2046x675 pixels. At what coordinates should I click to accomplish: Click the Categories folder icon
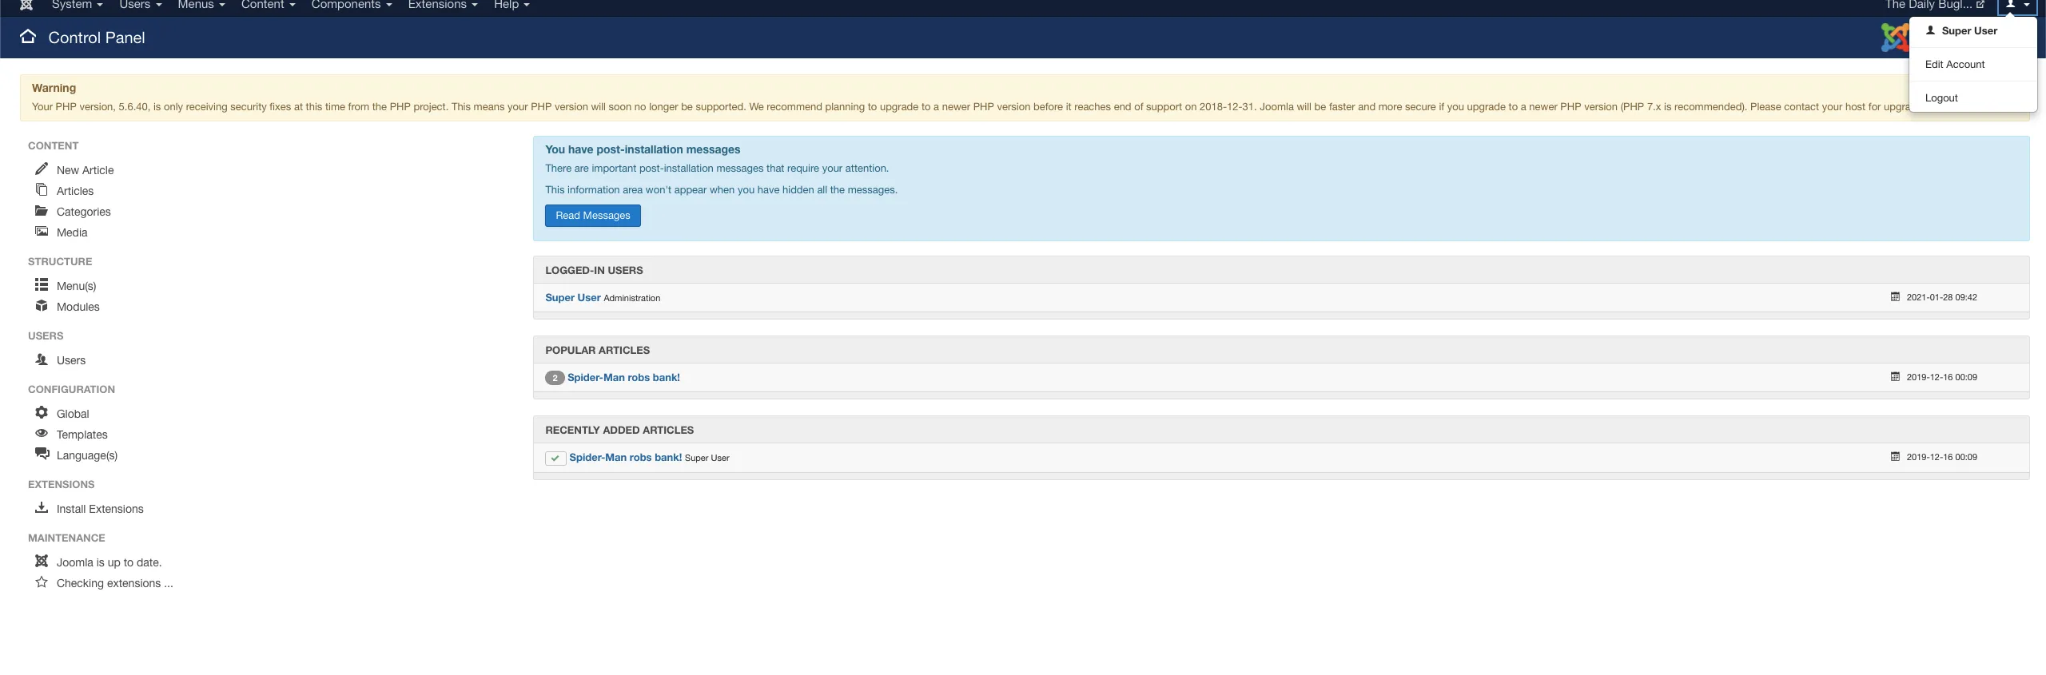pos(42,211)
